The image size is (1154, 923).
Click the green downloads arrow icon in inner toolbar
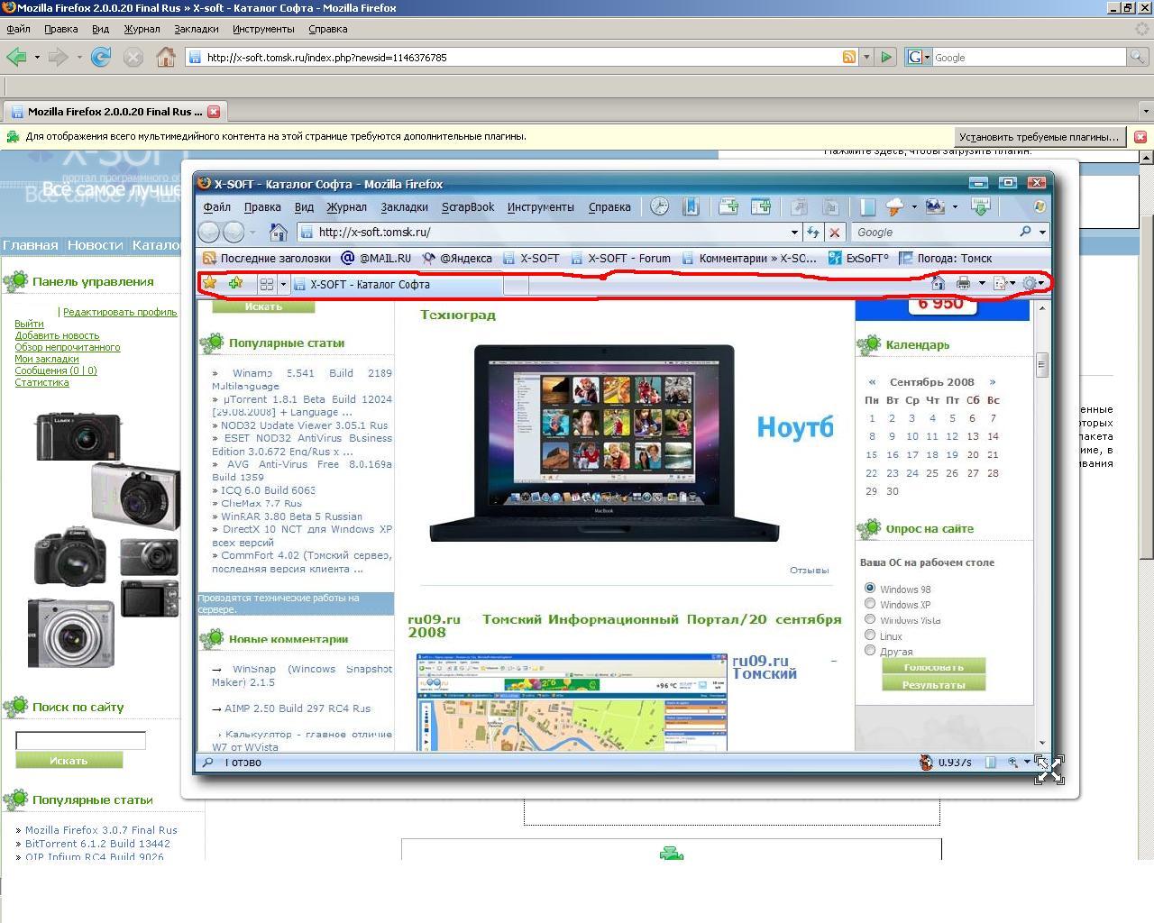pos(981,206)
